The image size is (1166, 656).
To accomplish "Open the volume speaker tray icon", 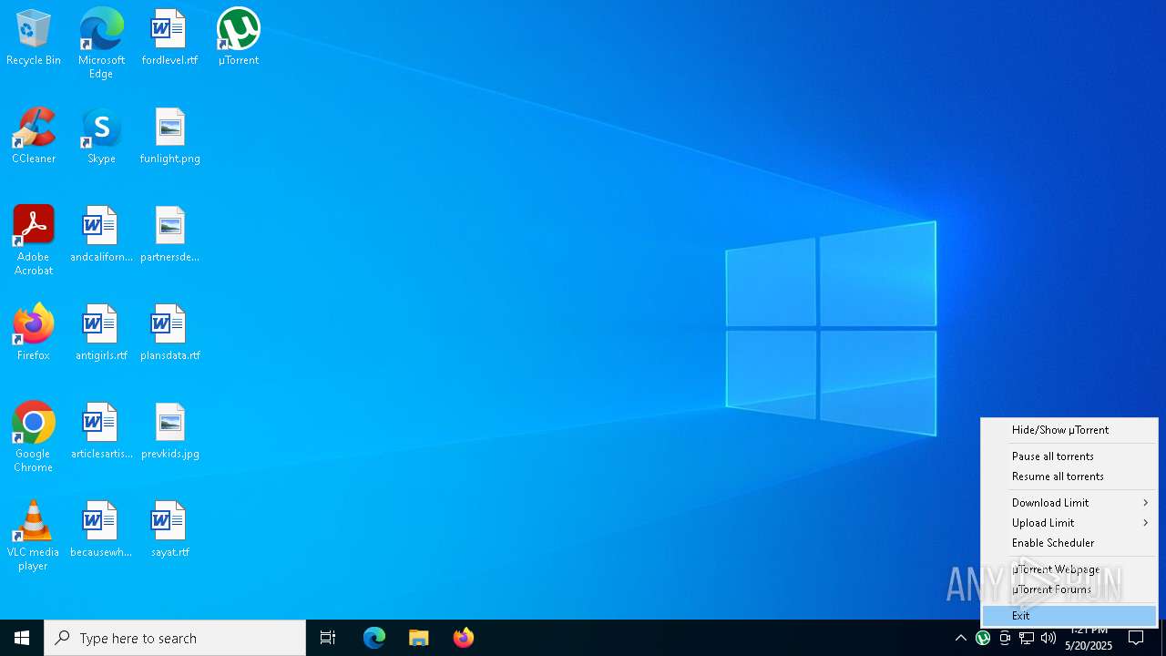I will [1048, 638].
